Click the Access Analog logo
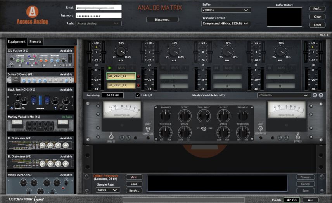Image resolution: width=332 pixels, height=203 pixels. pos(33,15)
